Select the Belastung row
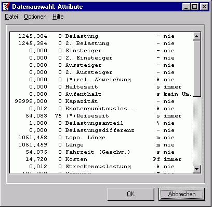Viewport: 212px width, 207px height. (x=101, y=36)
